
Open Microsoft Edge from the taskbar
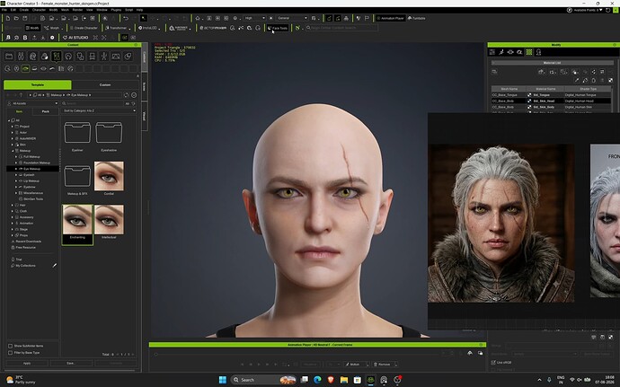[317, 380]
